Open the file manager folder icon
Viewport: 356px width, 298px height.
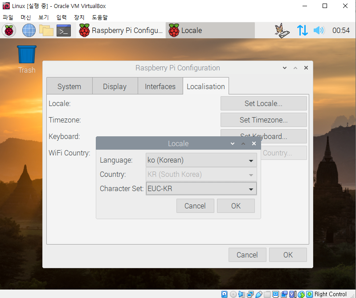coord(46,30)
